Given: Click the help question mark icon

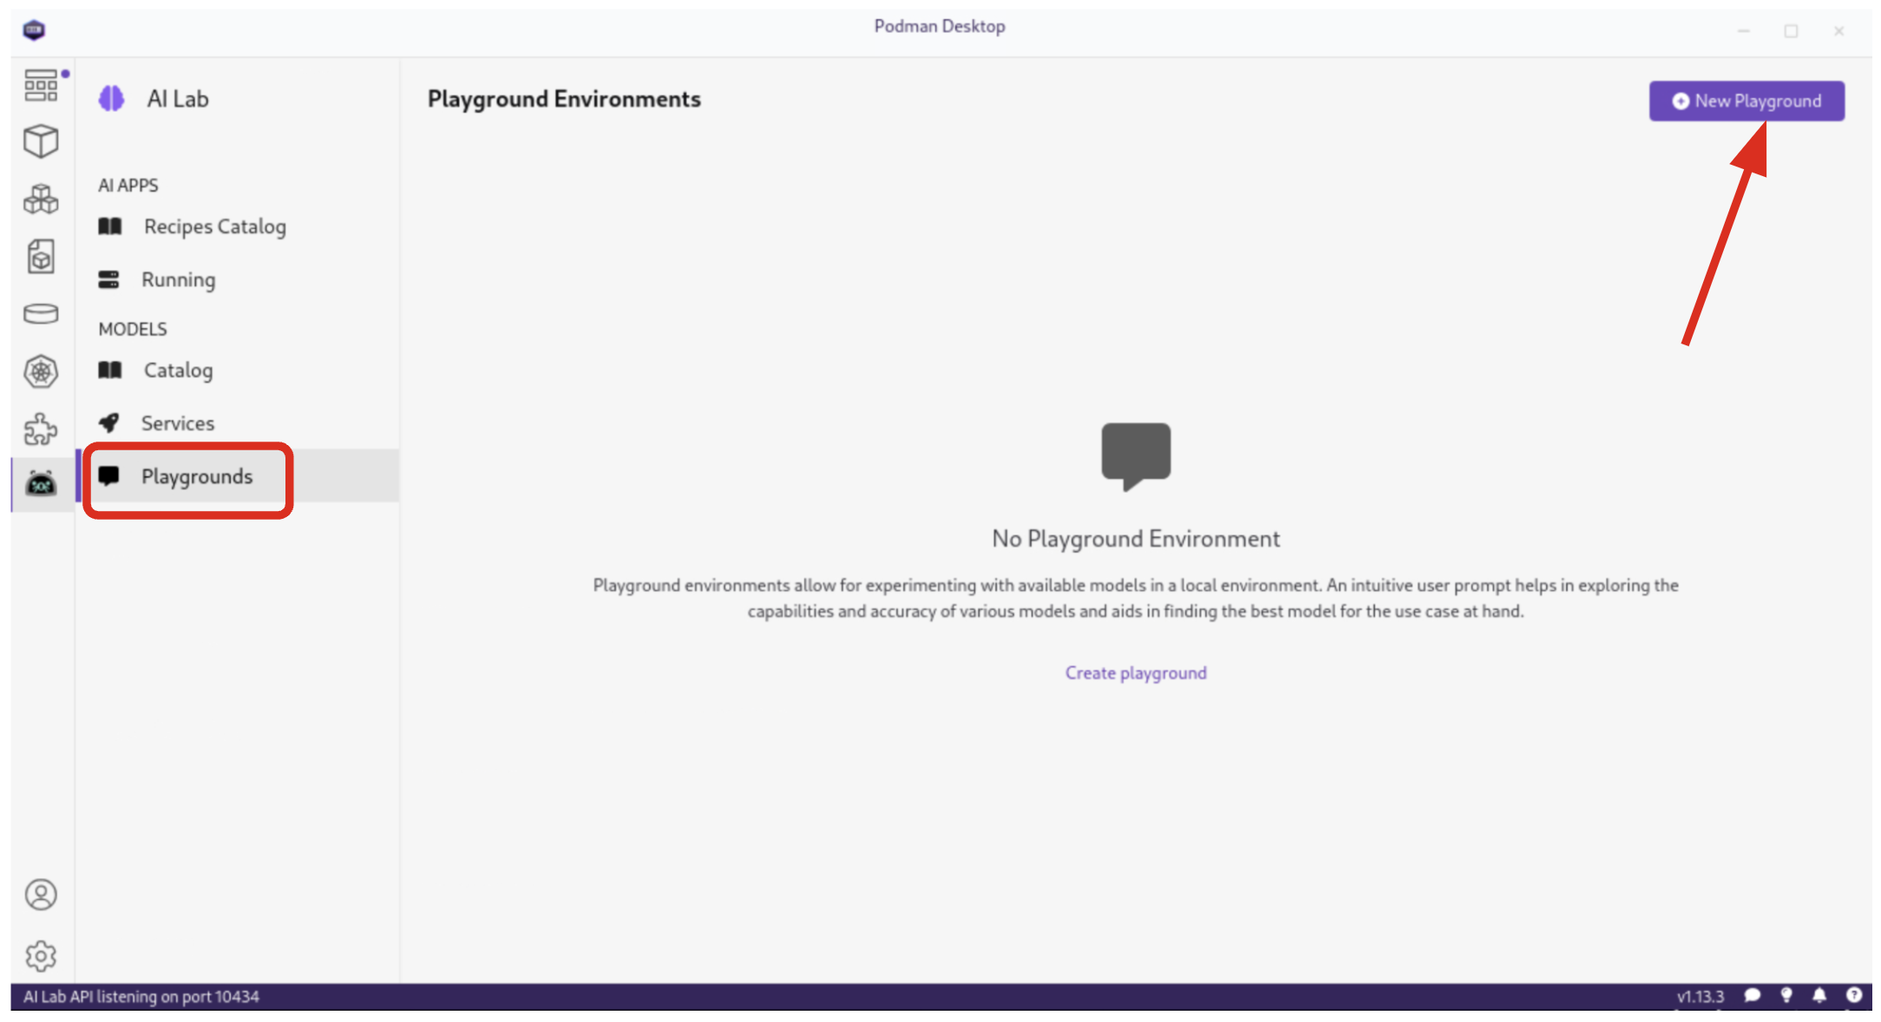Looking at the screenshot, I should click(1853, 995).
